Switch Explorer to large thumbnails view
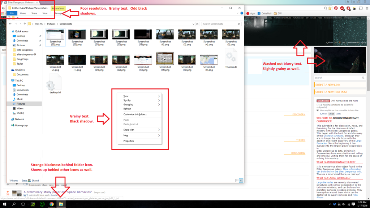Image resolution: width=370 pixels, height=208 pixels. coord(241,181)
